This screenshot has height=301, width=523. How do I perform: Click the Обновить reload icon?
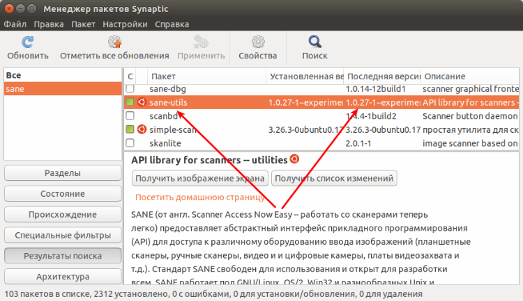[27, 42]
